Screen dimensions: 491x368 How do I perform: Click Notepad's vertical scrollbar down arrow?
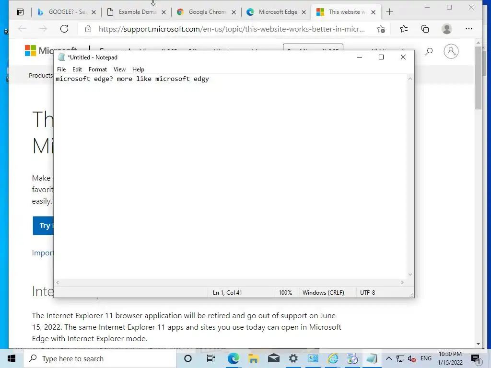pyautogui.click(x=410, y=275)
